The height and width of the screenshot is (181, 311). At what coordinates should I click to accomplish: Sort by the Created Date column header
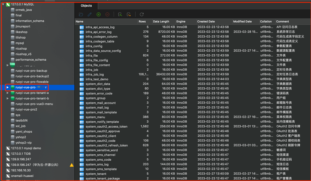[206, 22]
